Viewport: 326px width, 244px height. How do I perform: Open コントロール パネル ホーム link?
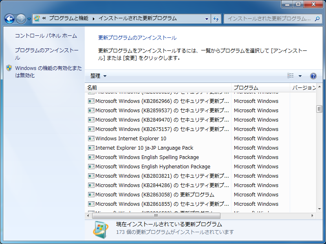46,36
